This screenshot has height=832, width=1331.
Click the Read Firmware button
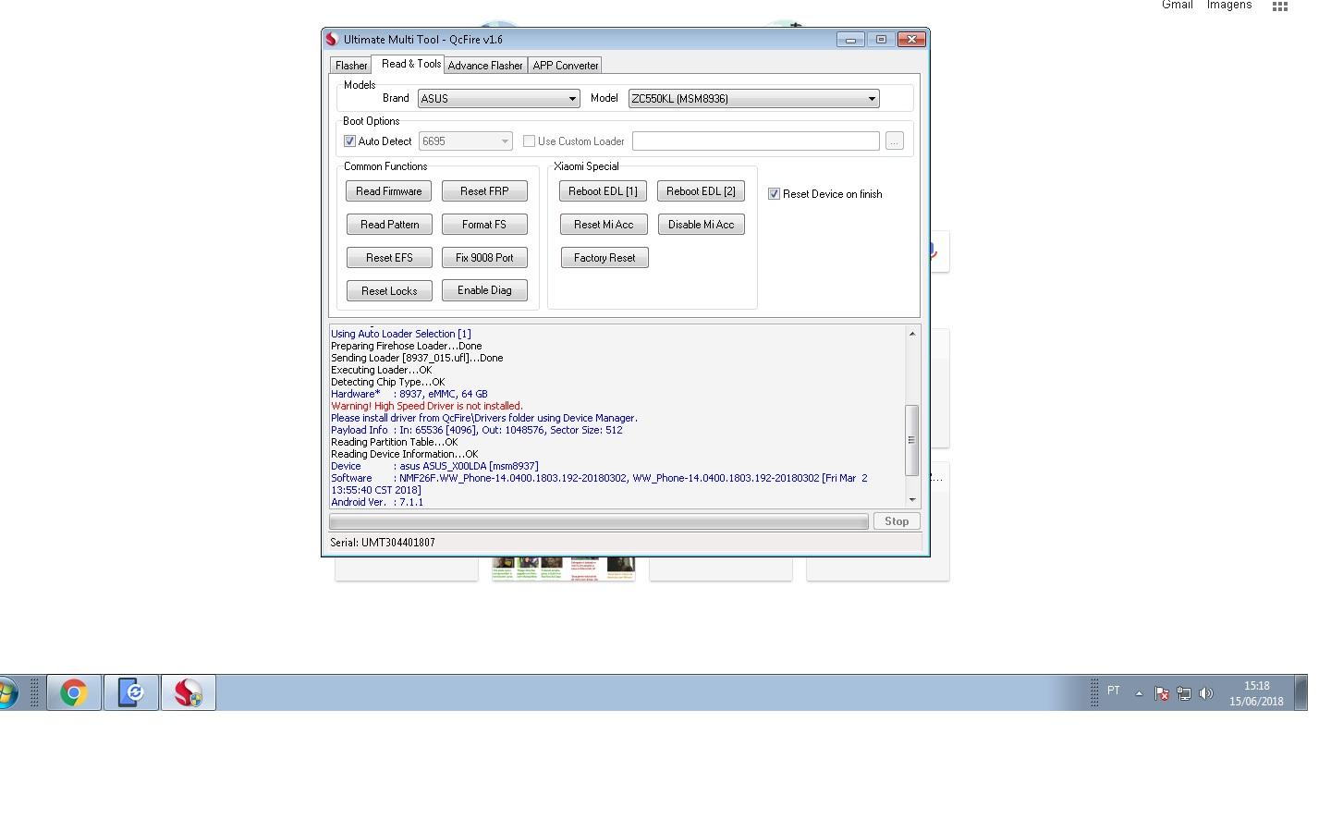(388, 191)
